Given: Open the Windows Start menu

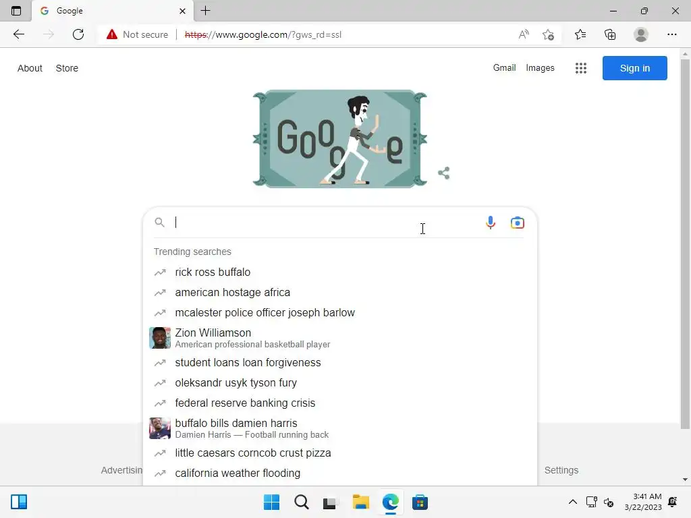Looking at the screenshot, I should pyautogui.click(x=271, y=502).
